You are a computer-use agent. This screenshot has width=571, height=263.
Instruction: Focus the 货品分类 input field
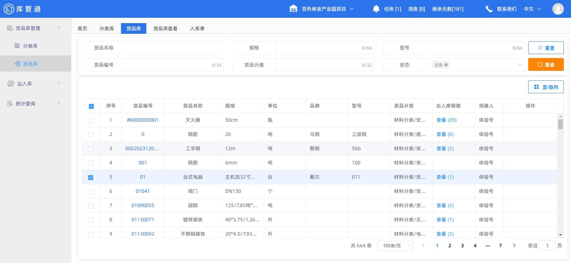[x=325, y=65]
